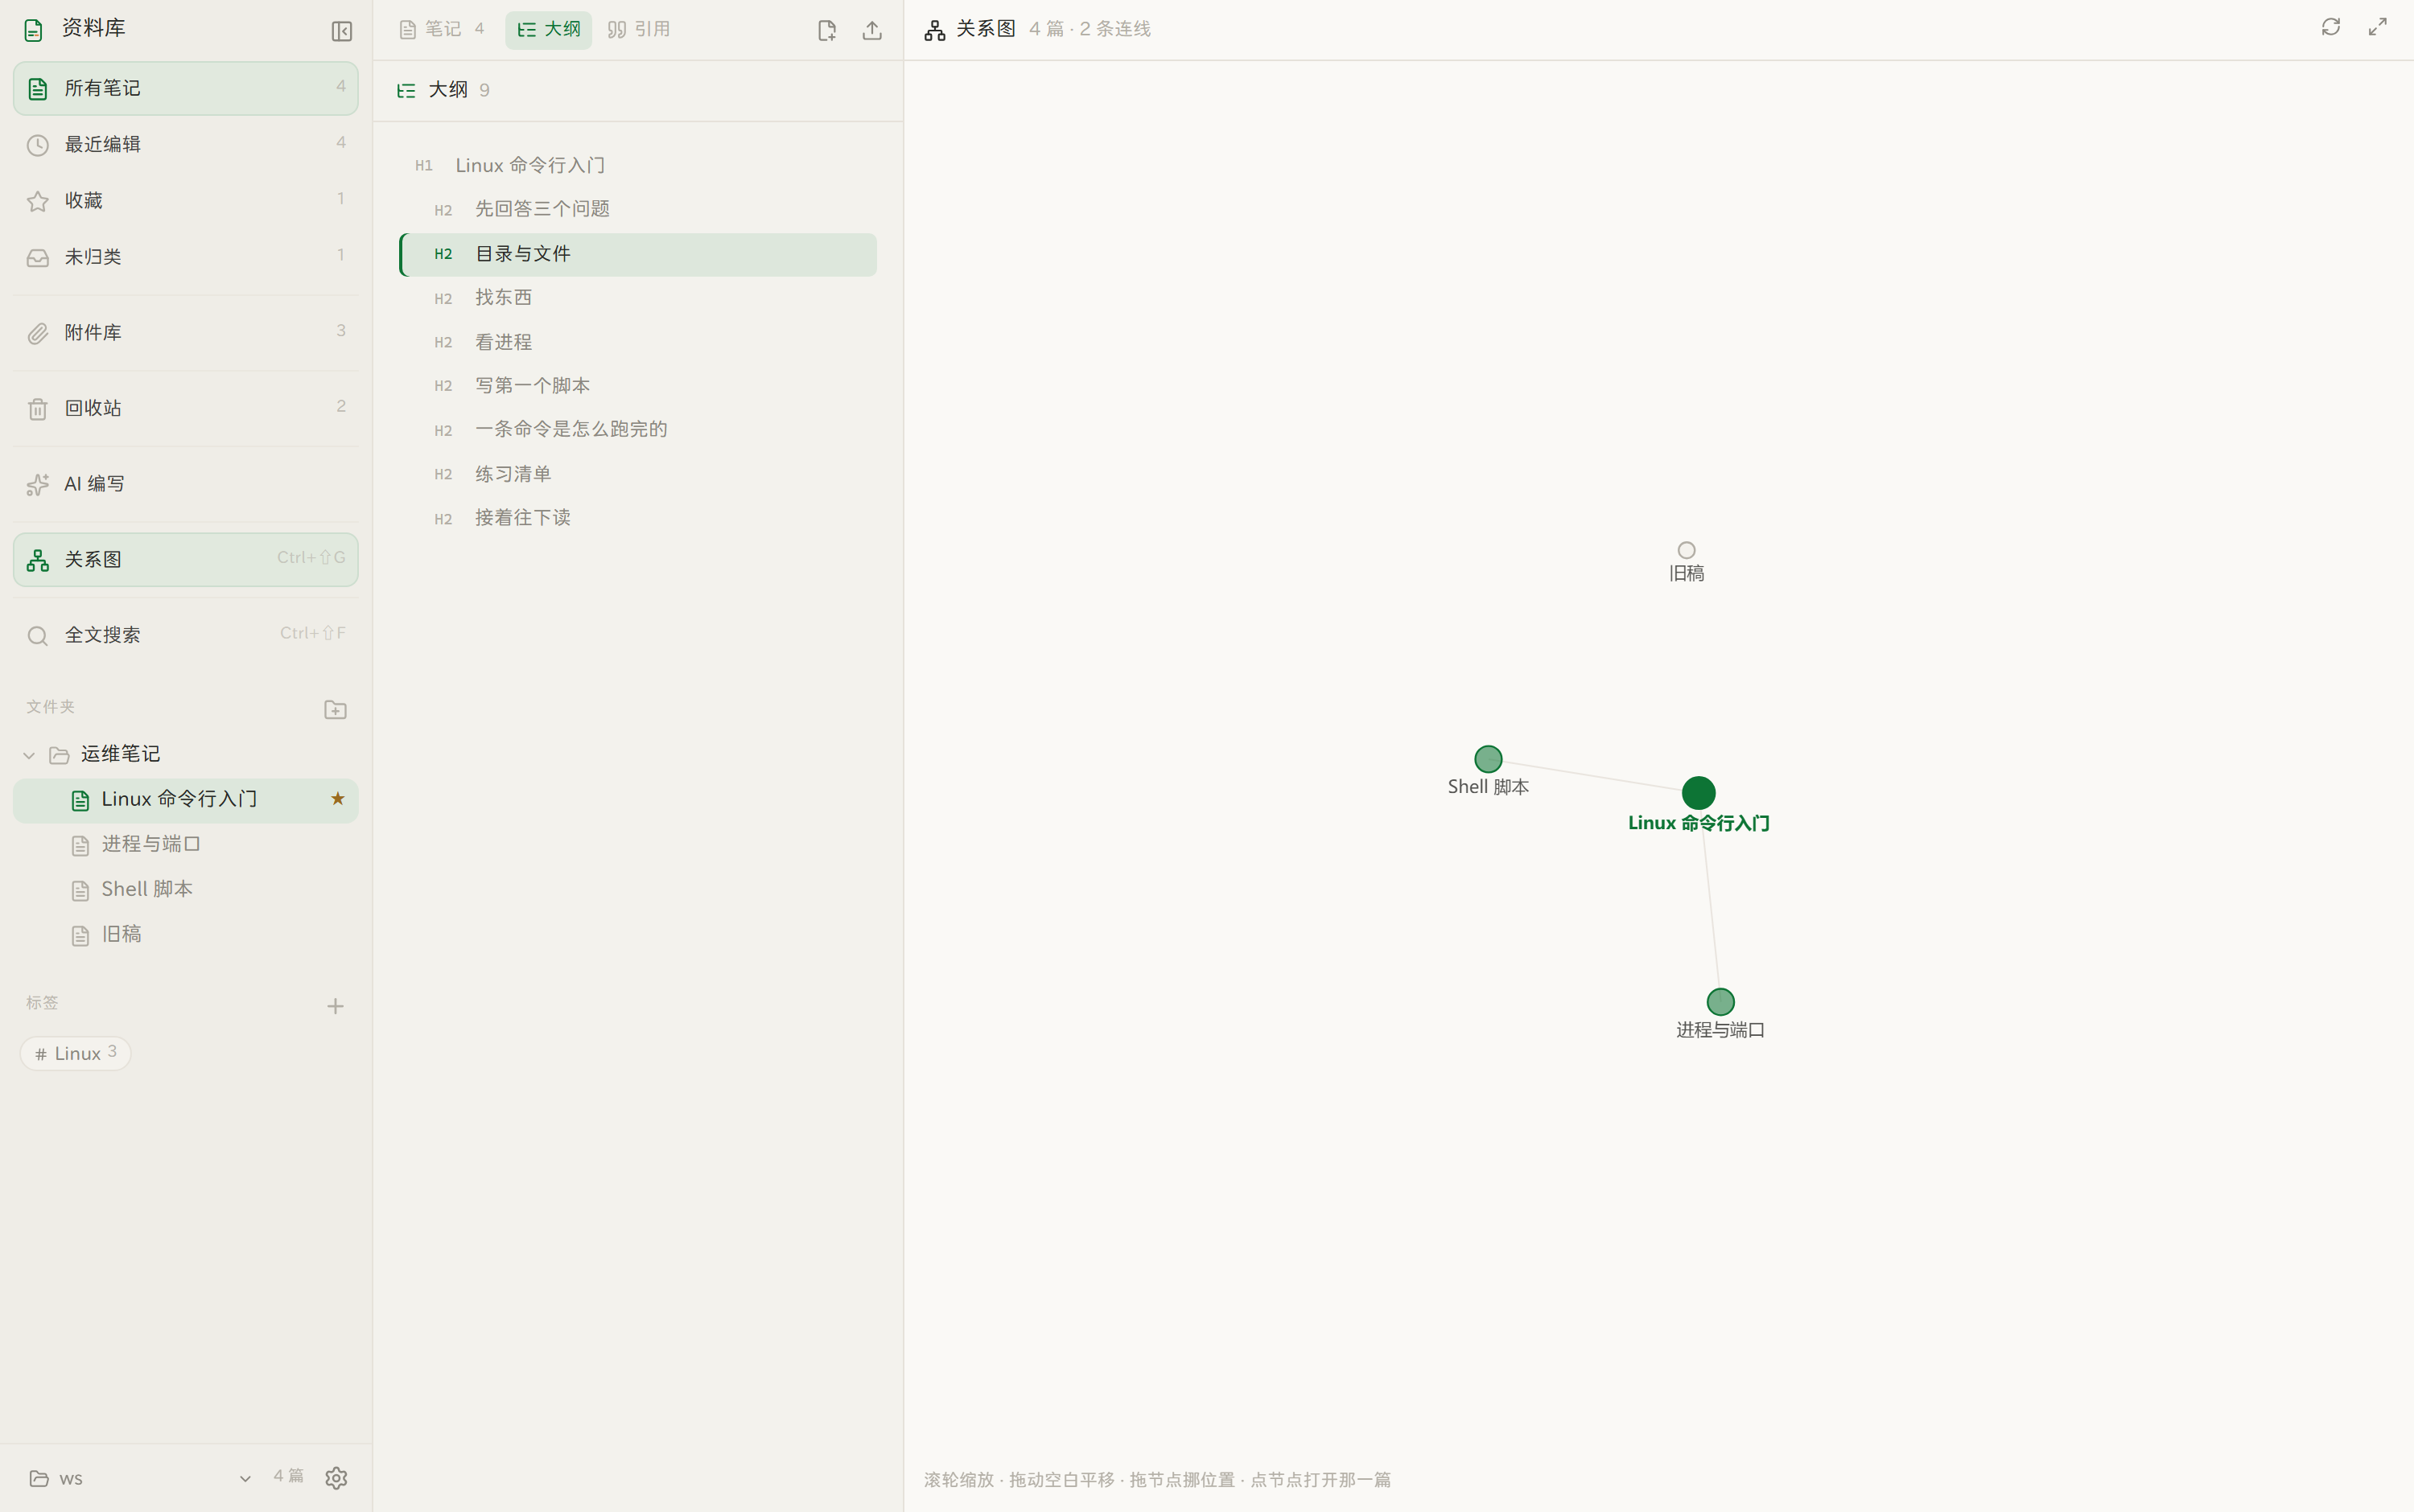Open settings gear icon

pos(336,1477)
